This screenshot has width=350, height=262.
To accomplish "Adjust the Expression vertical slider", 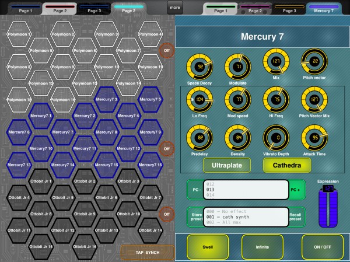I will (x=328, y=208).
